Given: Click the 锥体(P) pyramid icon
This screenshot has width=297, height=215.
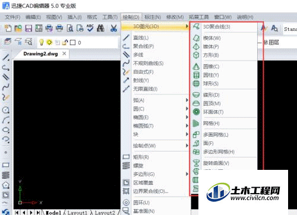Looking at the screenshot, I should (x=196, y=46).
